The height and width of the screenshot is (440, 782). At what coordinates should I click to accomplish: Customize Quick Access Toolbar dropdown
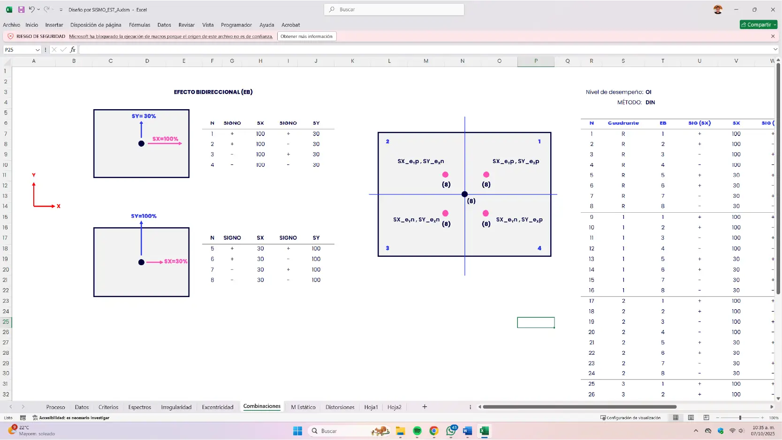[x=61, y=9]
